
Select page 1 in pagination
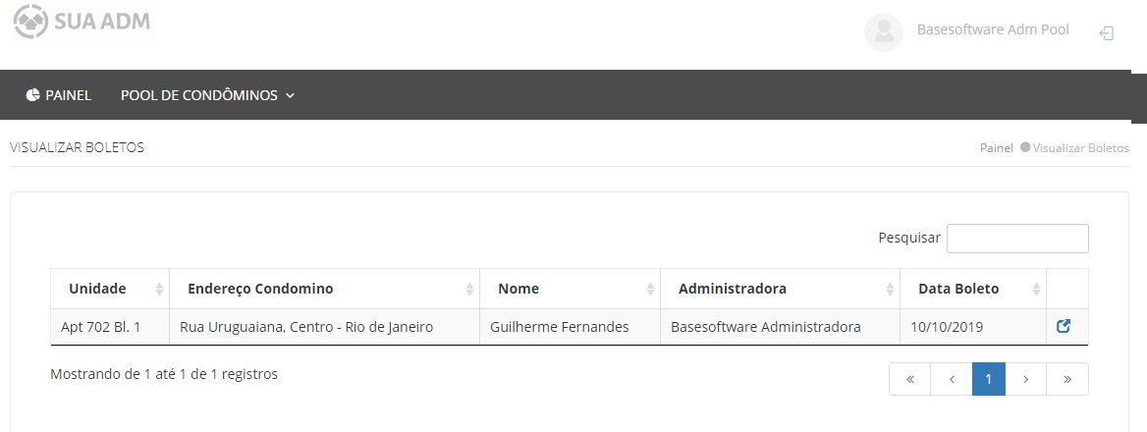(x=989, y=379)
